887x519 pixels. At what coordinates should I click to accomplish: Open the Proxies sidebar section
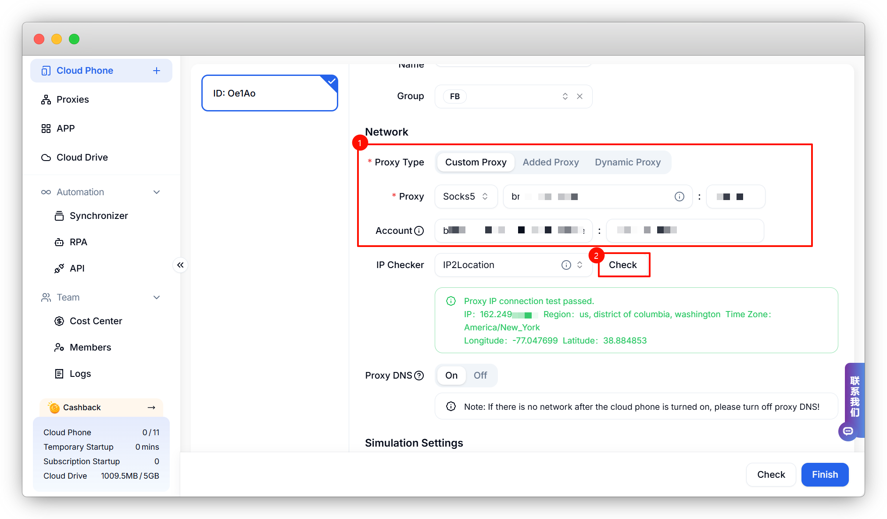click(73, 100)
